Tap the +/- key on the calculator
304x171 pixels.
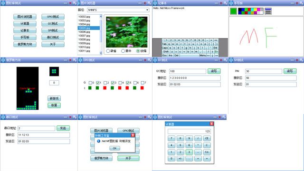click(x=180, y=159)
